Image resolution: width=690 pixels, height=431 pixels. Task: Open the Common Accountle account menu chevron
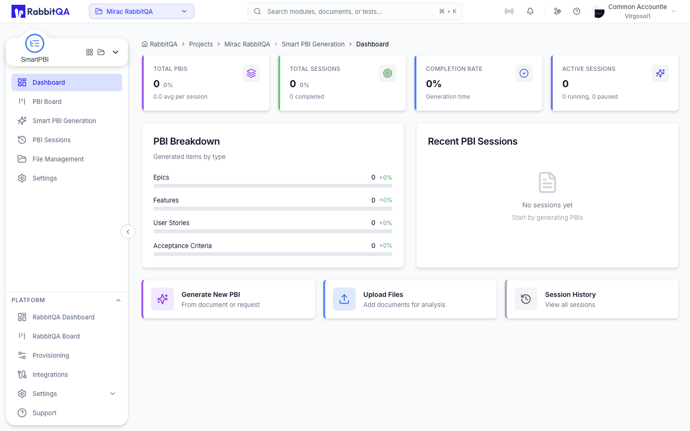coord(674,11)
